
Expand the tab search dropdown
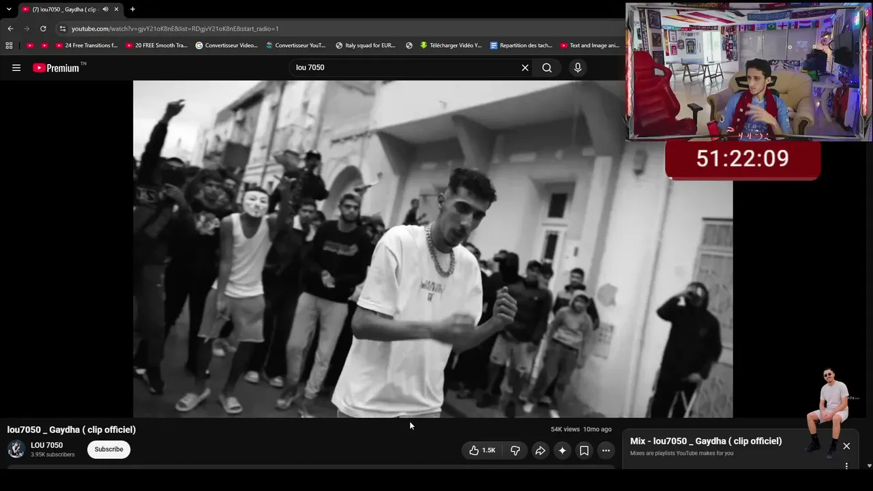pos(9,9)
